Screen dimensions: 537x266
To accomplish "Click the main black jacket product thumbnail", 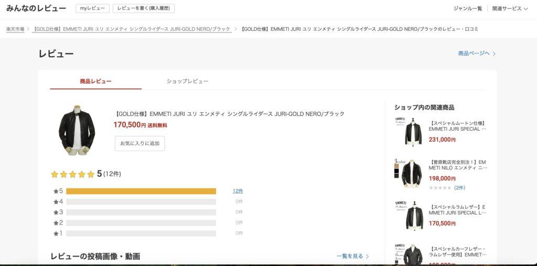I will (77, 130).
